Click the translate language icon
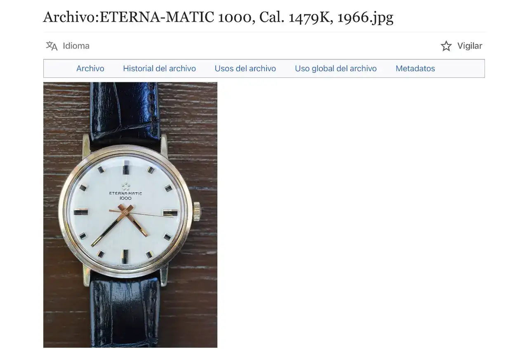The height and width of the screenshot is (349, 528). [x=52, y=46]
